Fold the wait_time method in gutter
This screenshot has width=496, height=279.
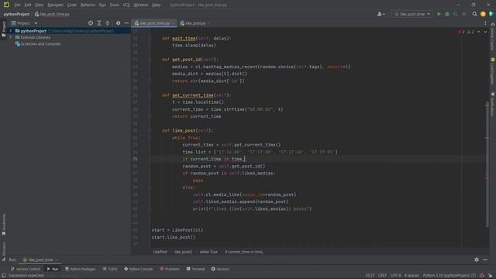[150, 38]
